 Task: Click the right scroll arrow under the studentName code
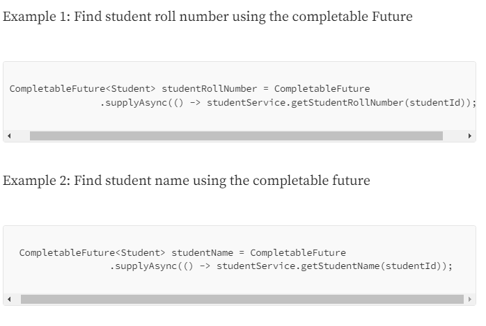[470, 299]
